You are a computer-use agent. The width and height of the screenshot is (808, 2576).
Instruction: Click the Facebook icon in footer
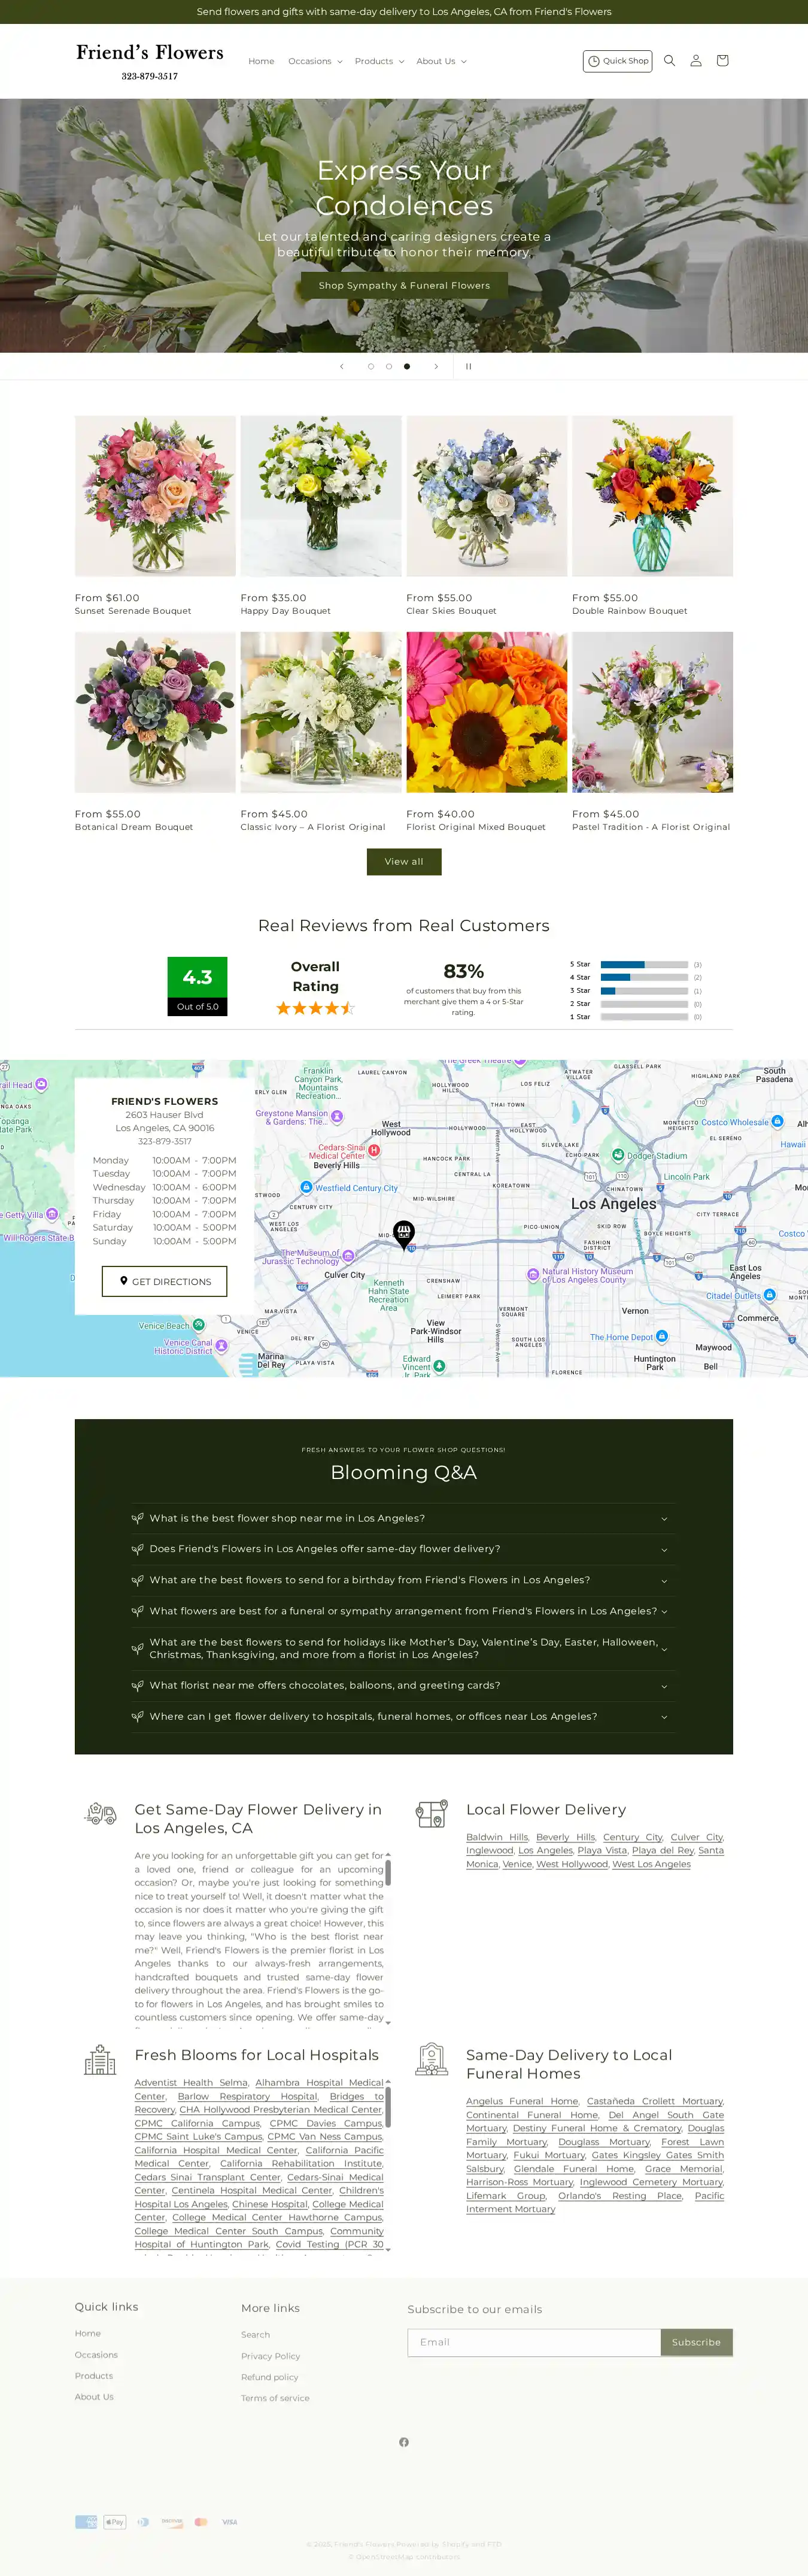[404, 2442]
